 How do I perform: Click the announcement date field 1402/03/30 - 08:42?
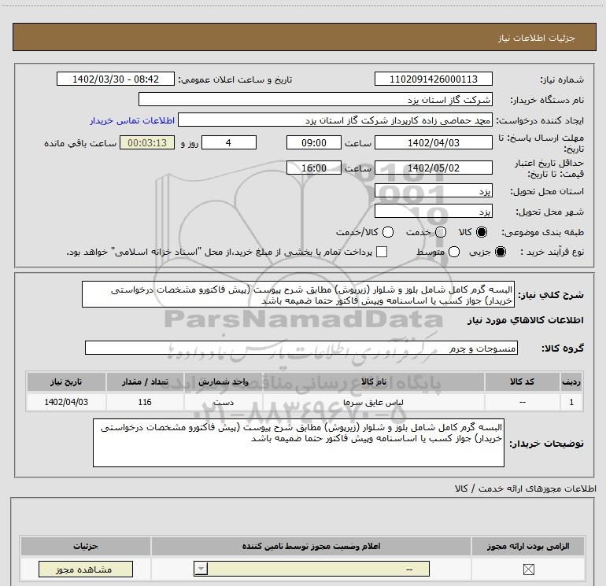116,79
